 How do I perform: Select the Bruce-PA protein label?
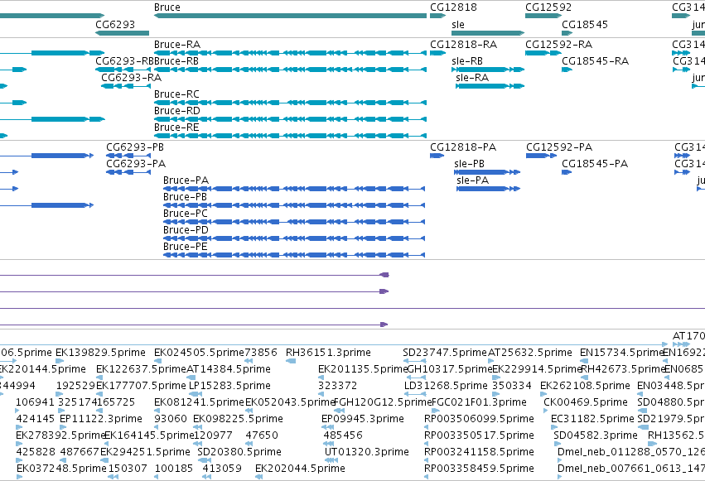(x=186, y=180)
